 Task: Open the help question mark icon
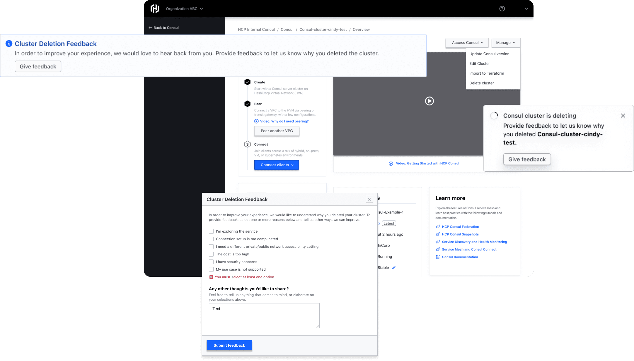[502, 9]
